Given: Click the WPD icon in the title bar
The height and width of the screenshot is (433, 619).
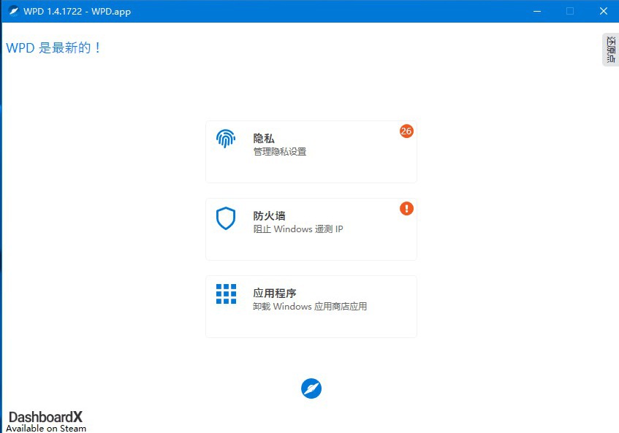Looking at the screenshot, I should (x=13, y=11).
